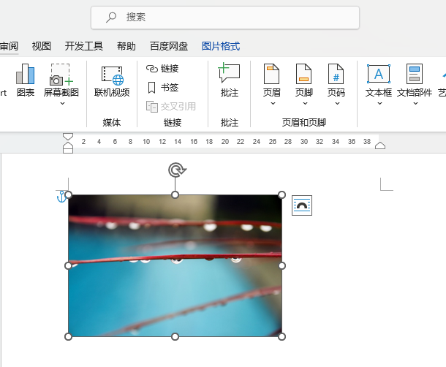Viewport: 446px width, 367px height.
Task: Switch to the 图片格式 tab
Action: 221,46
